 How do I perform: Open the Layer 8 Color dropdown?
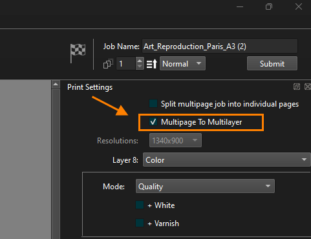click(x=227, y=160)
